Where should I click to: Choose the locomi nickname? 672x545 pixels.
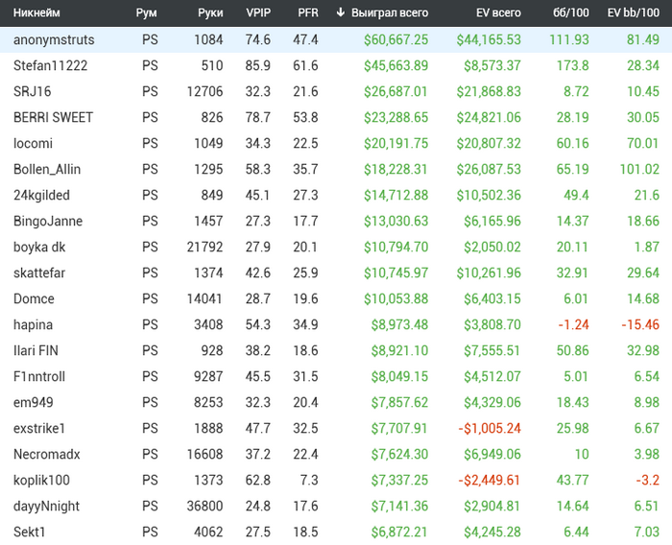pos(33,143)
